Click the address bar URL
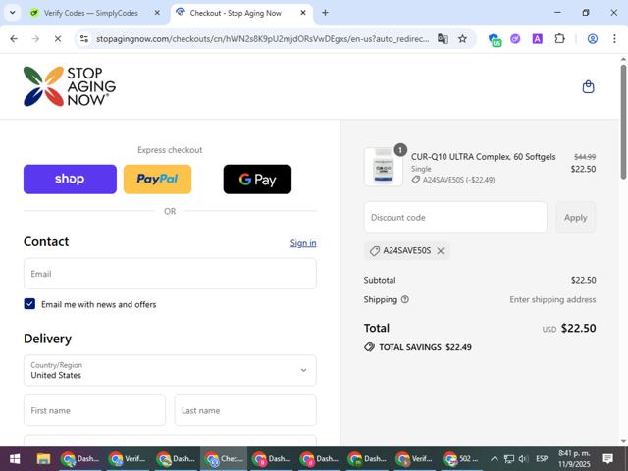Screen dimensions: 628x471 click(262, 39)
